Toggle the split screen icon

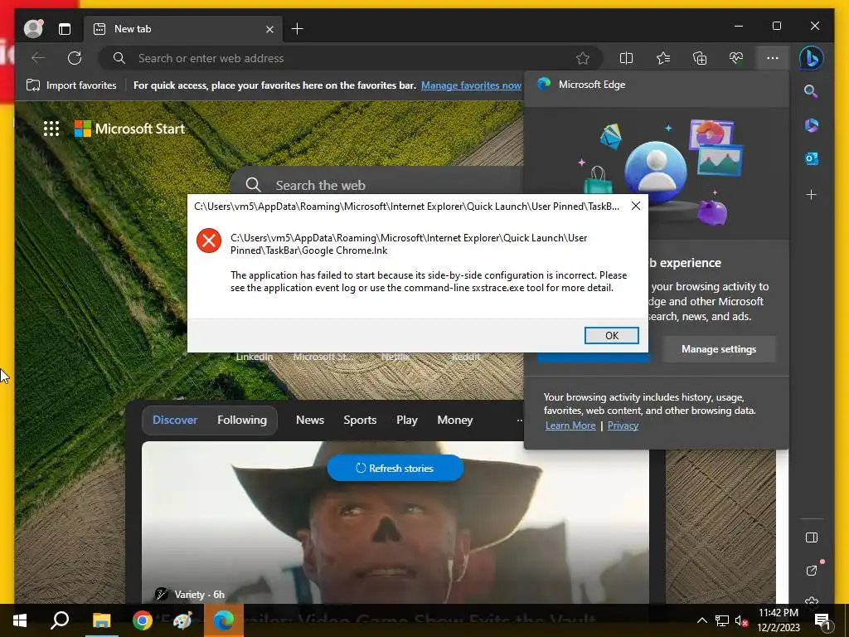coord(626,58)
